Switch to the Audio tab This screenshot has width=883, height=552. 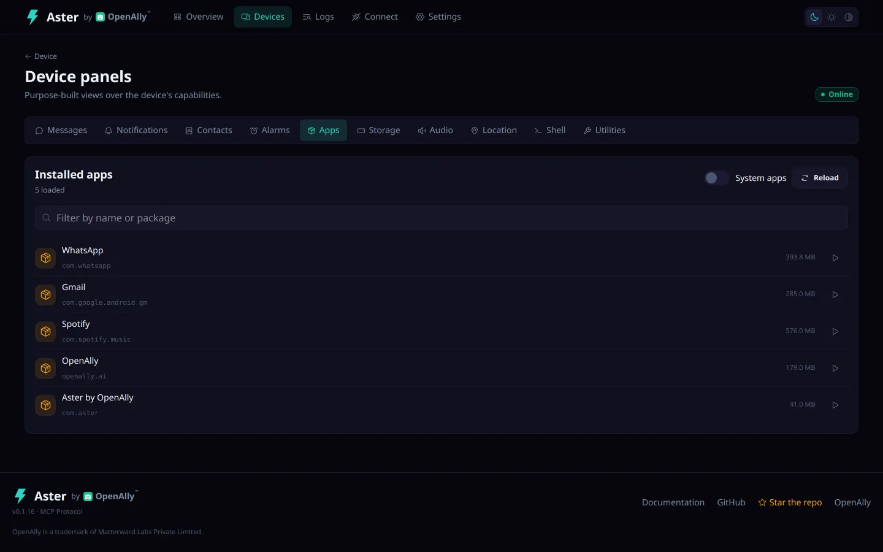[x=435, y=130]
